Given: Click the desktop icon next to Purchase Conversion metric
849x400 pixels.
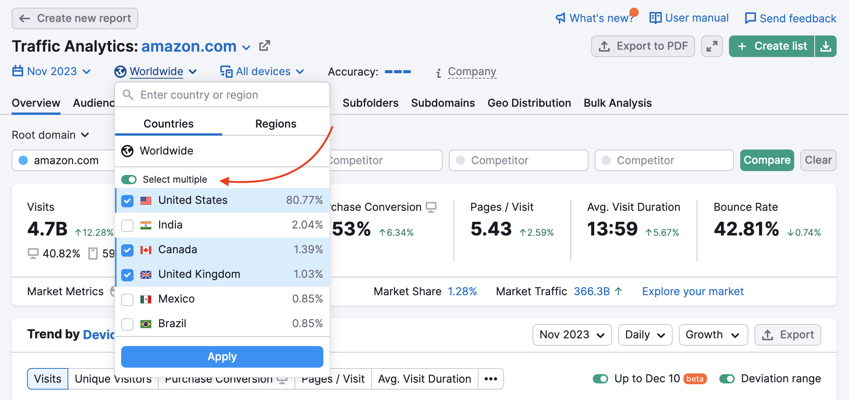Looking at the screenshot, I should [x=431, y=207].
